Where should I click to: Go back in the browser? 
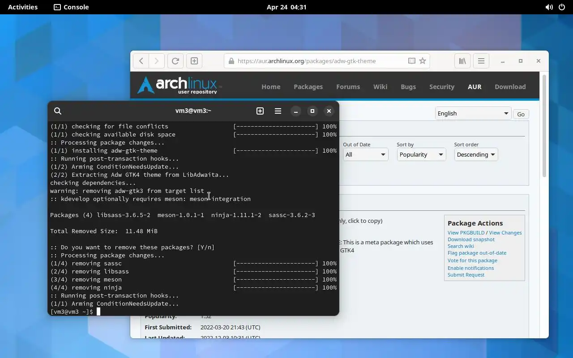(x=141, y=61)
